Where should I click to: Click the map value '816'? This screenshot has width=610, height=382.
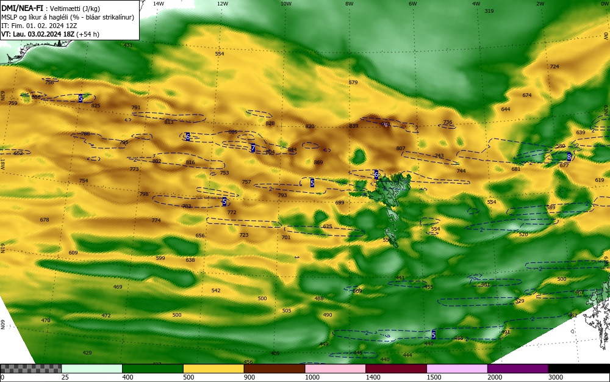tap(190, 162)
